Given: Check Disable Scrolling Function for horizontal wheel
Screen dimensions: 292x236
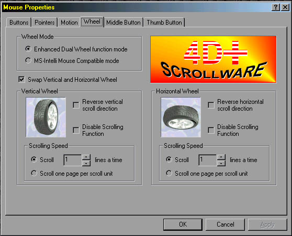Looking at the screenshot, I should tap(211, 130).
